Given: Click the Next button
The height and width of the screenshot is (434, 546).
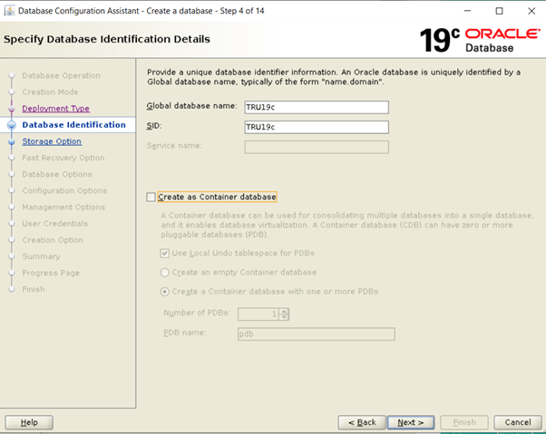Looking at the screenshot, I should pyautogui.click(x=411, y=422).
